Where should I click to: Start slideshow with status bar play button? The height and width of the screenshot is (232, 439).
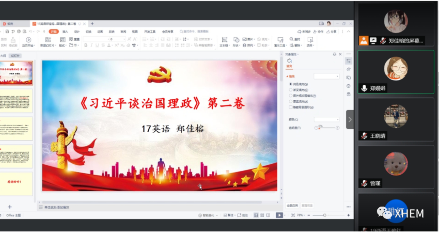(279, 215)
